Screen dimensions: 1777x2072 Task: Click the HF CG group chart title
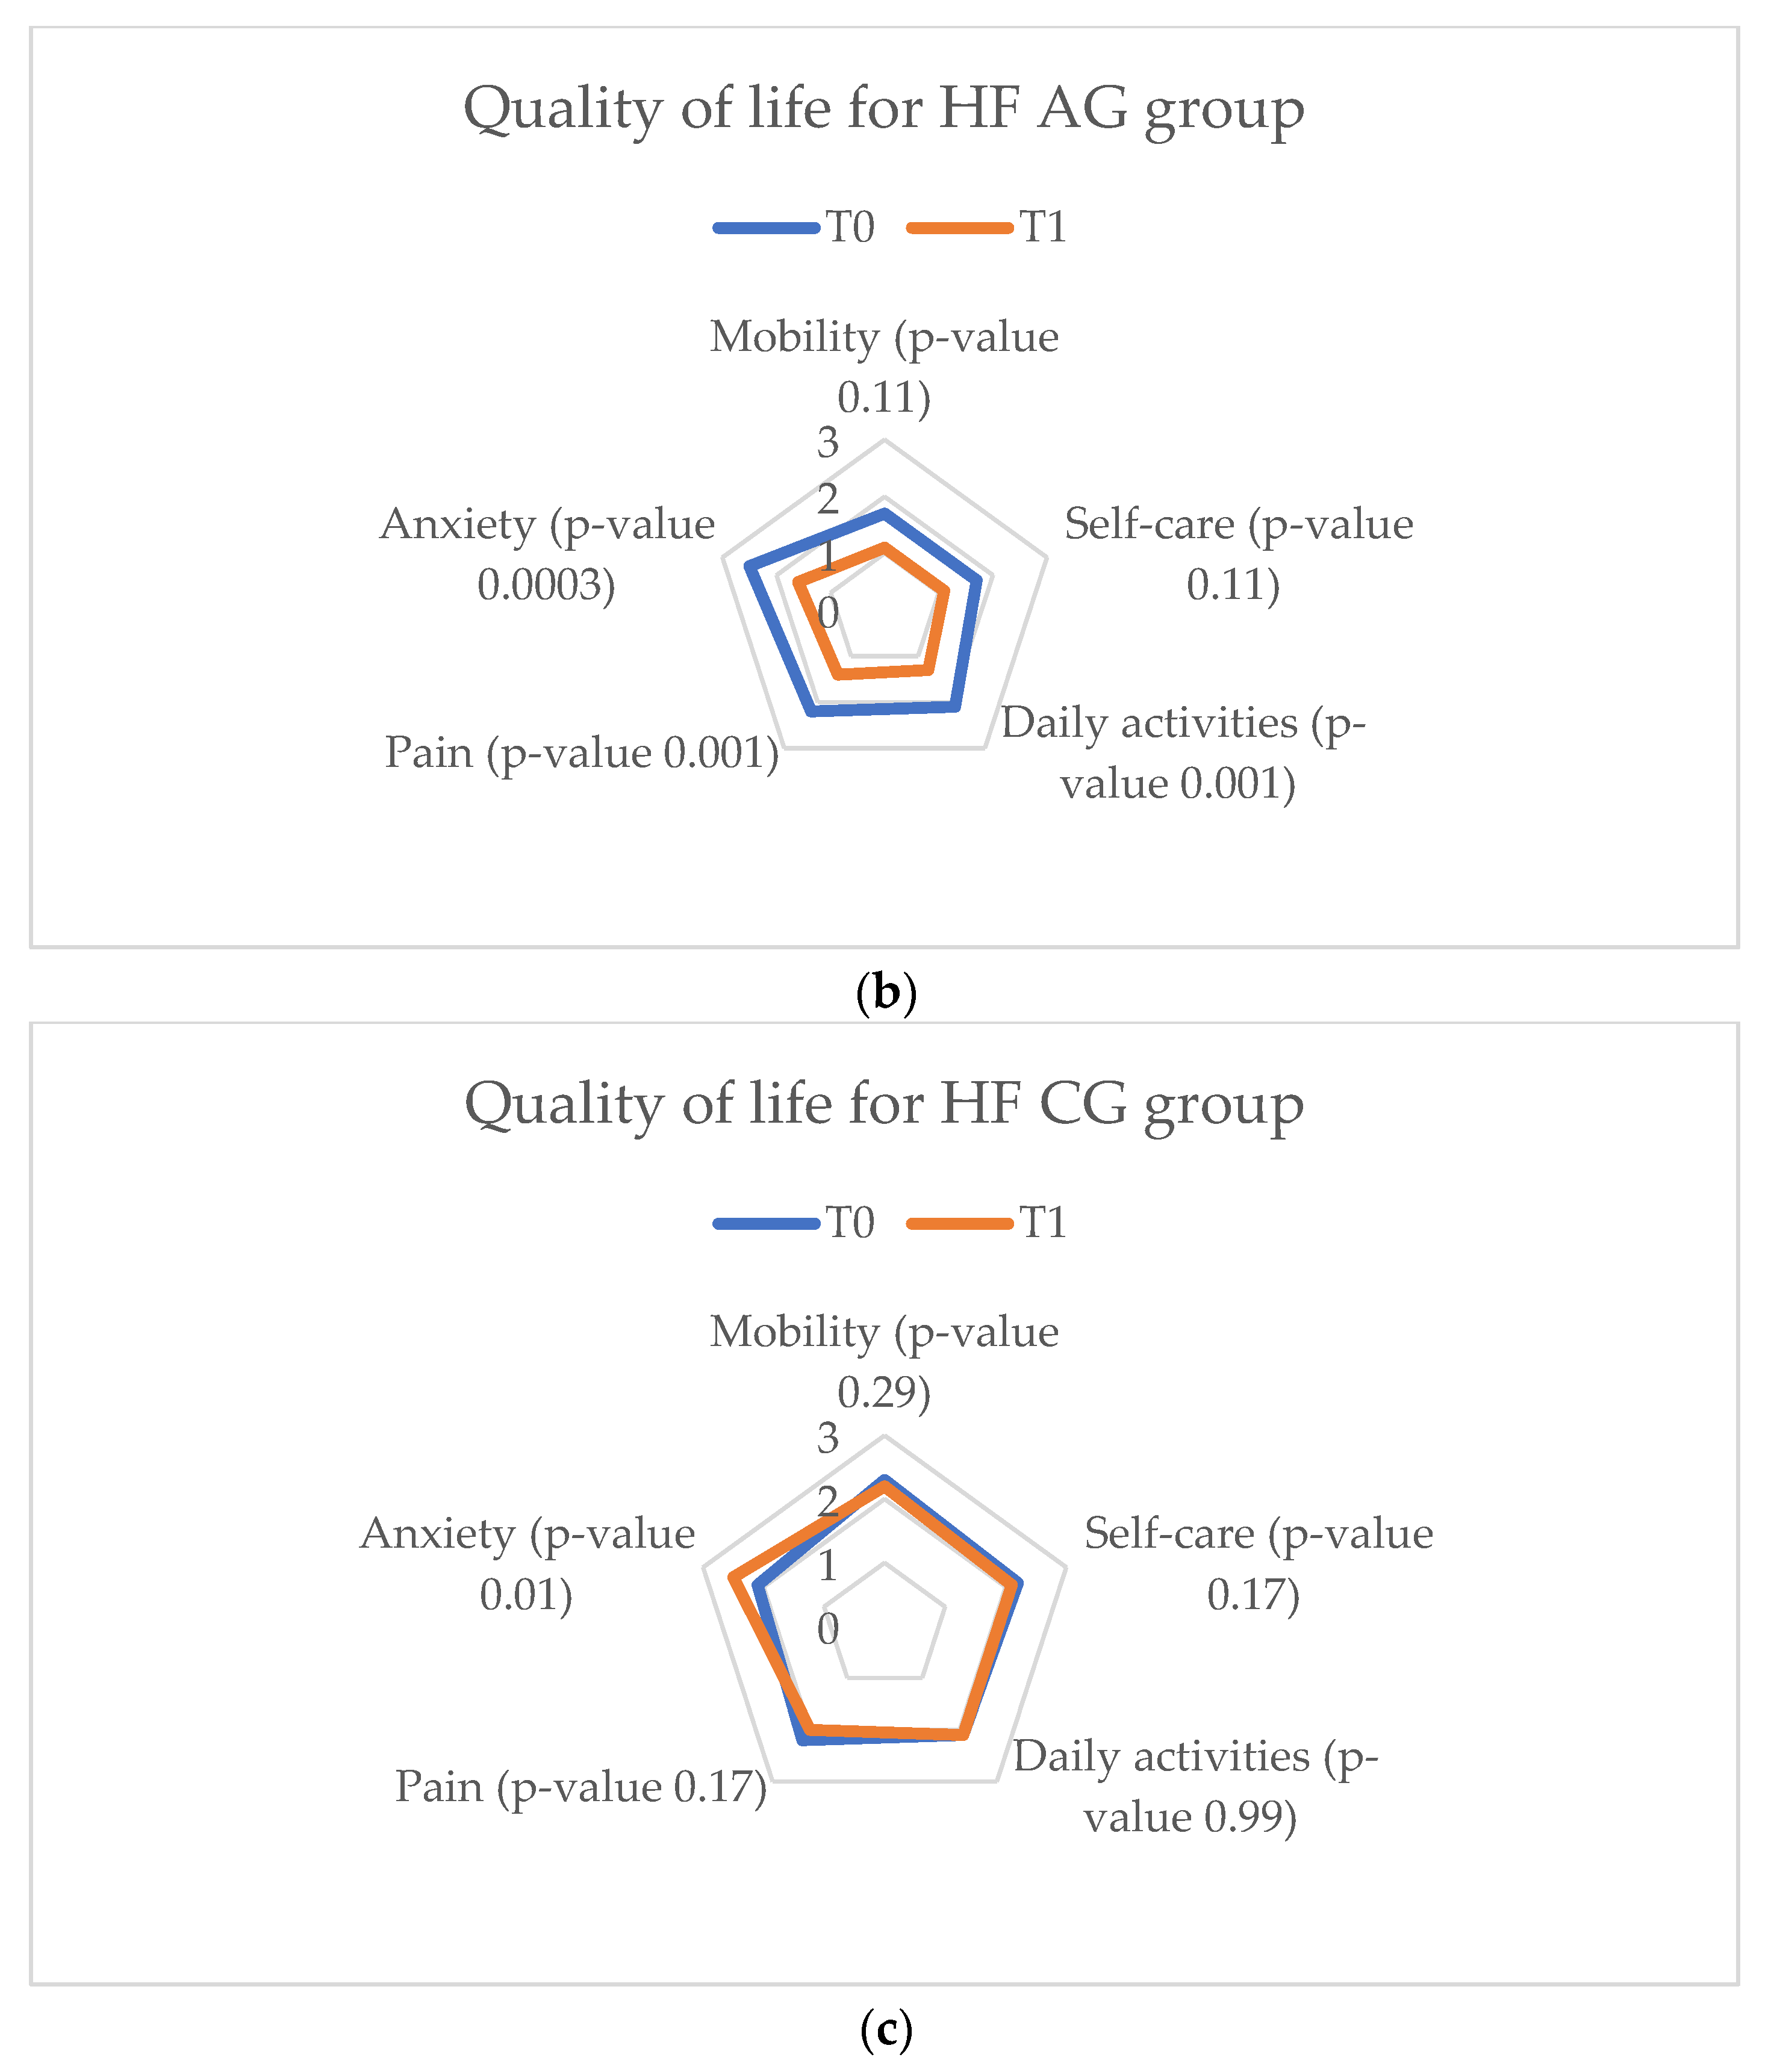[883, 1104]
